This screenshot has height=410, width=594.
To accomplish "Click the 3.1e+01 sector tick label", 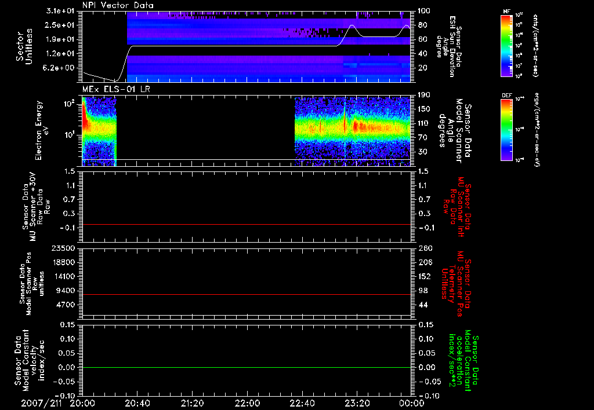I will click(x=60, y=11).
